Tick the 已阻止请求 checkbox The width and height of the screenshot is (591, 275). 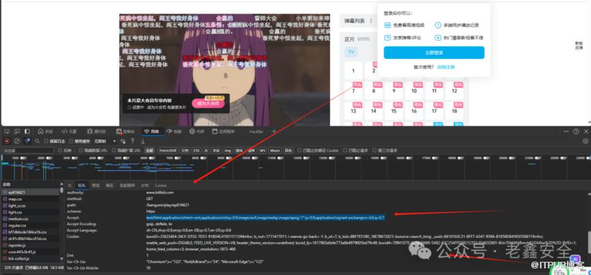(345, 150)
